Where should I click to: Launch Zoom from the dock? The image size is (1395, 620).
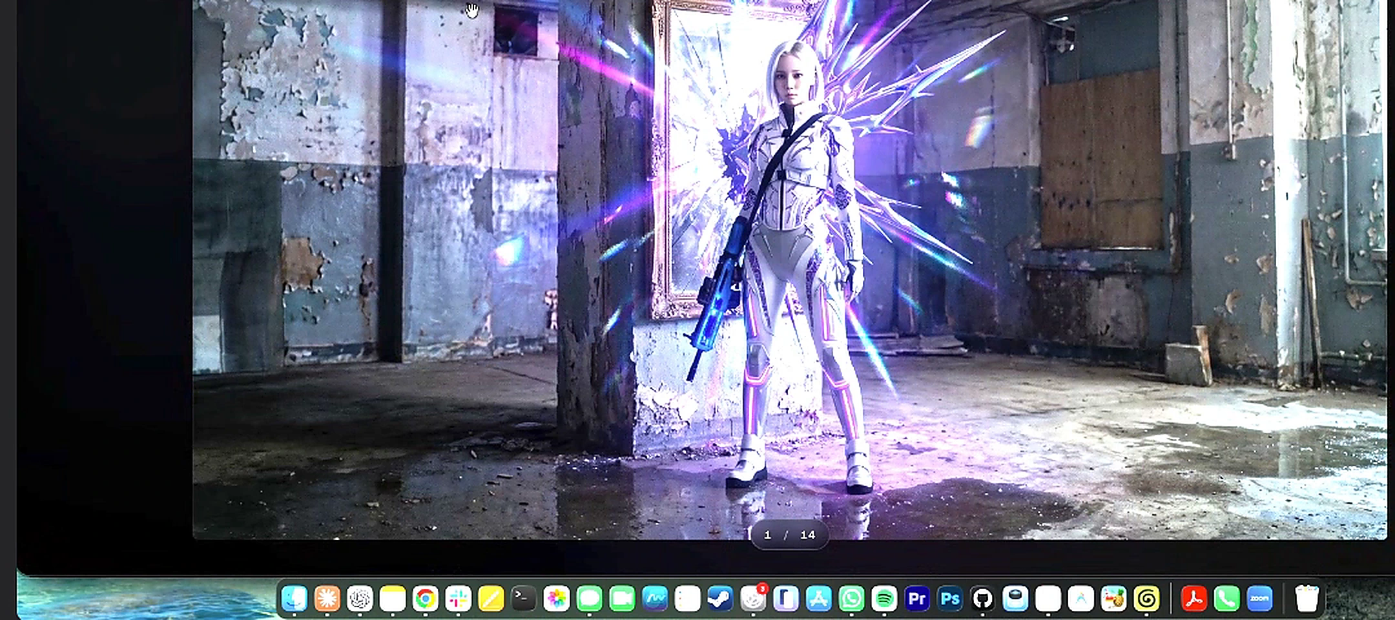pos(1259,599)
